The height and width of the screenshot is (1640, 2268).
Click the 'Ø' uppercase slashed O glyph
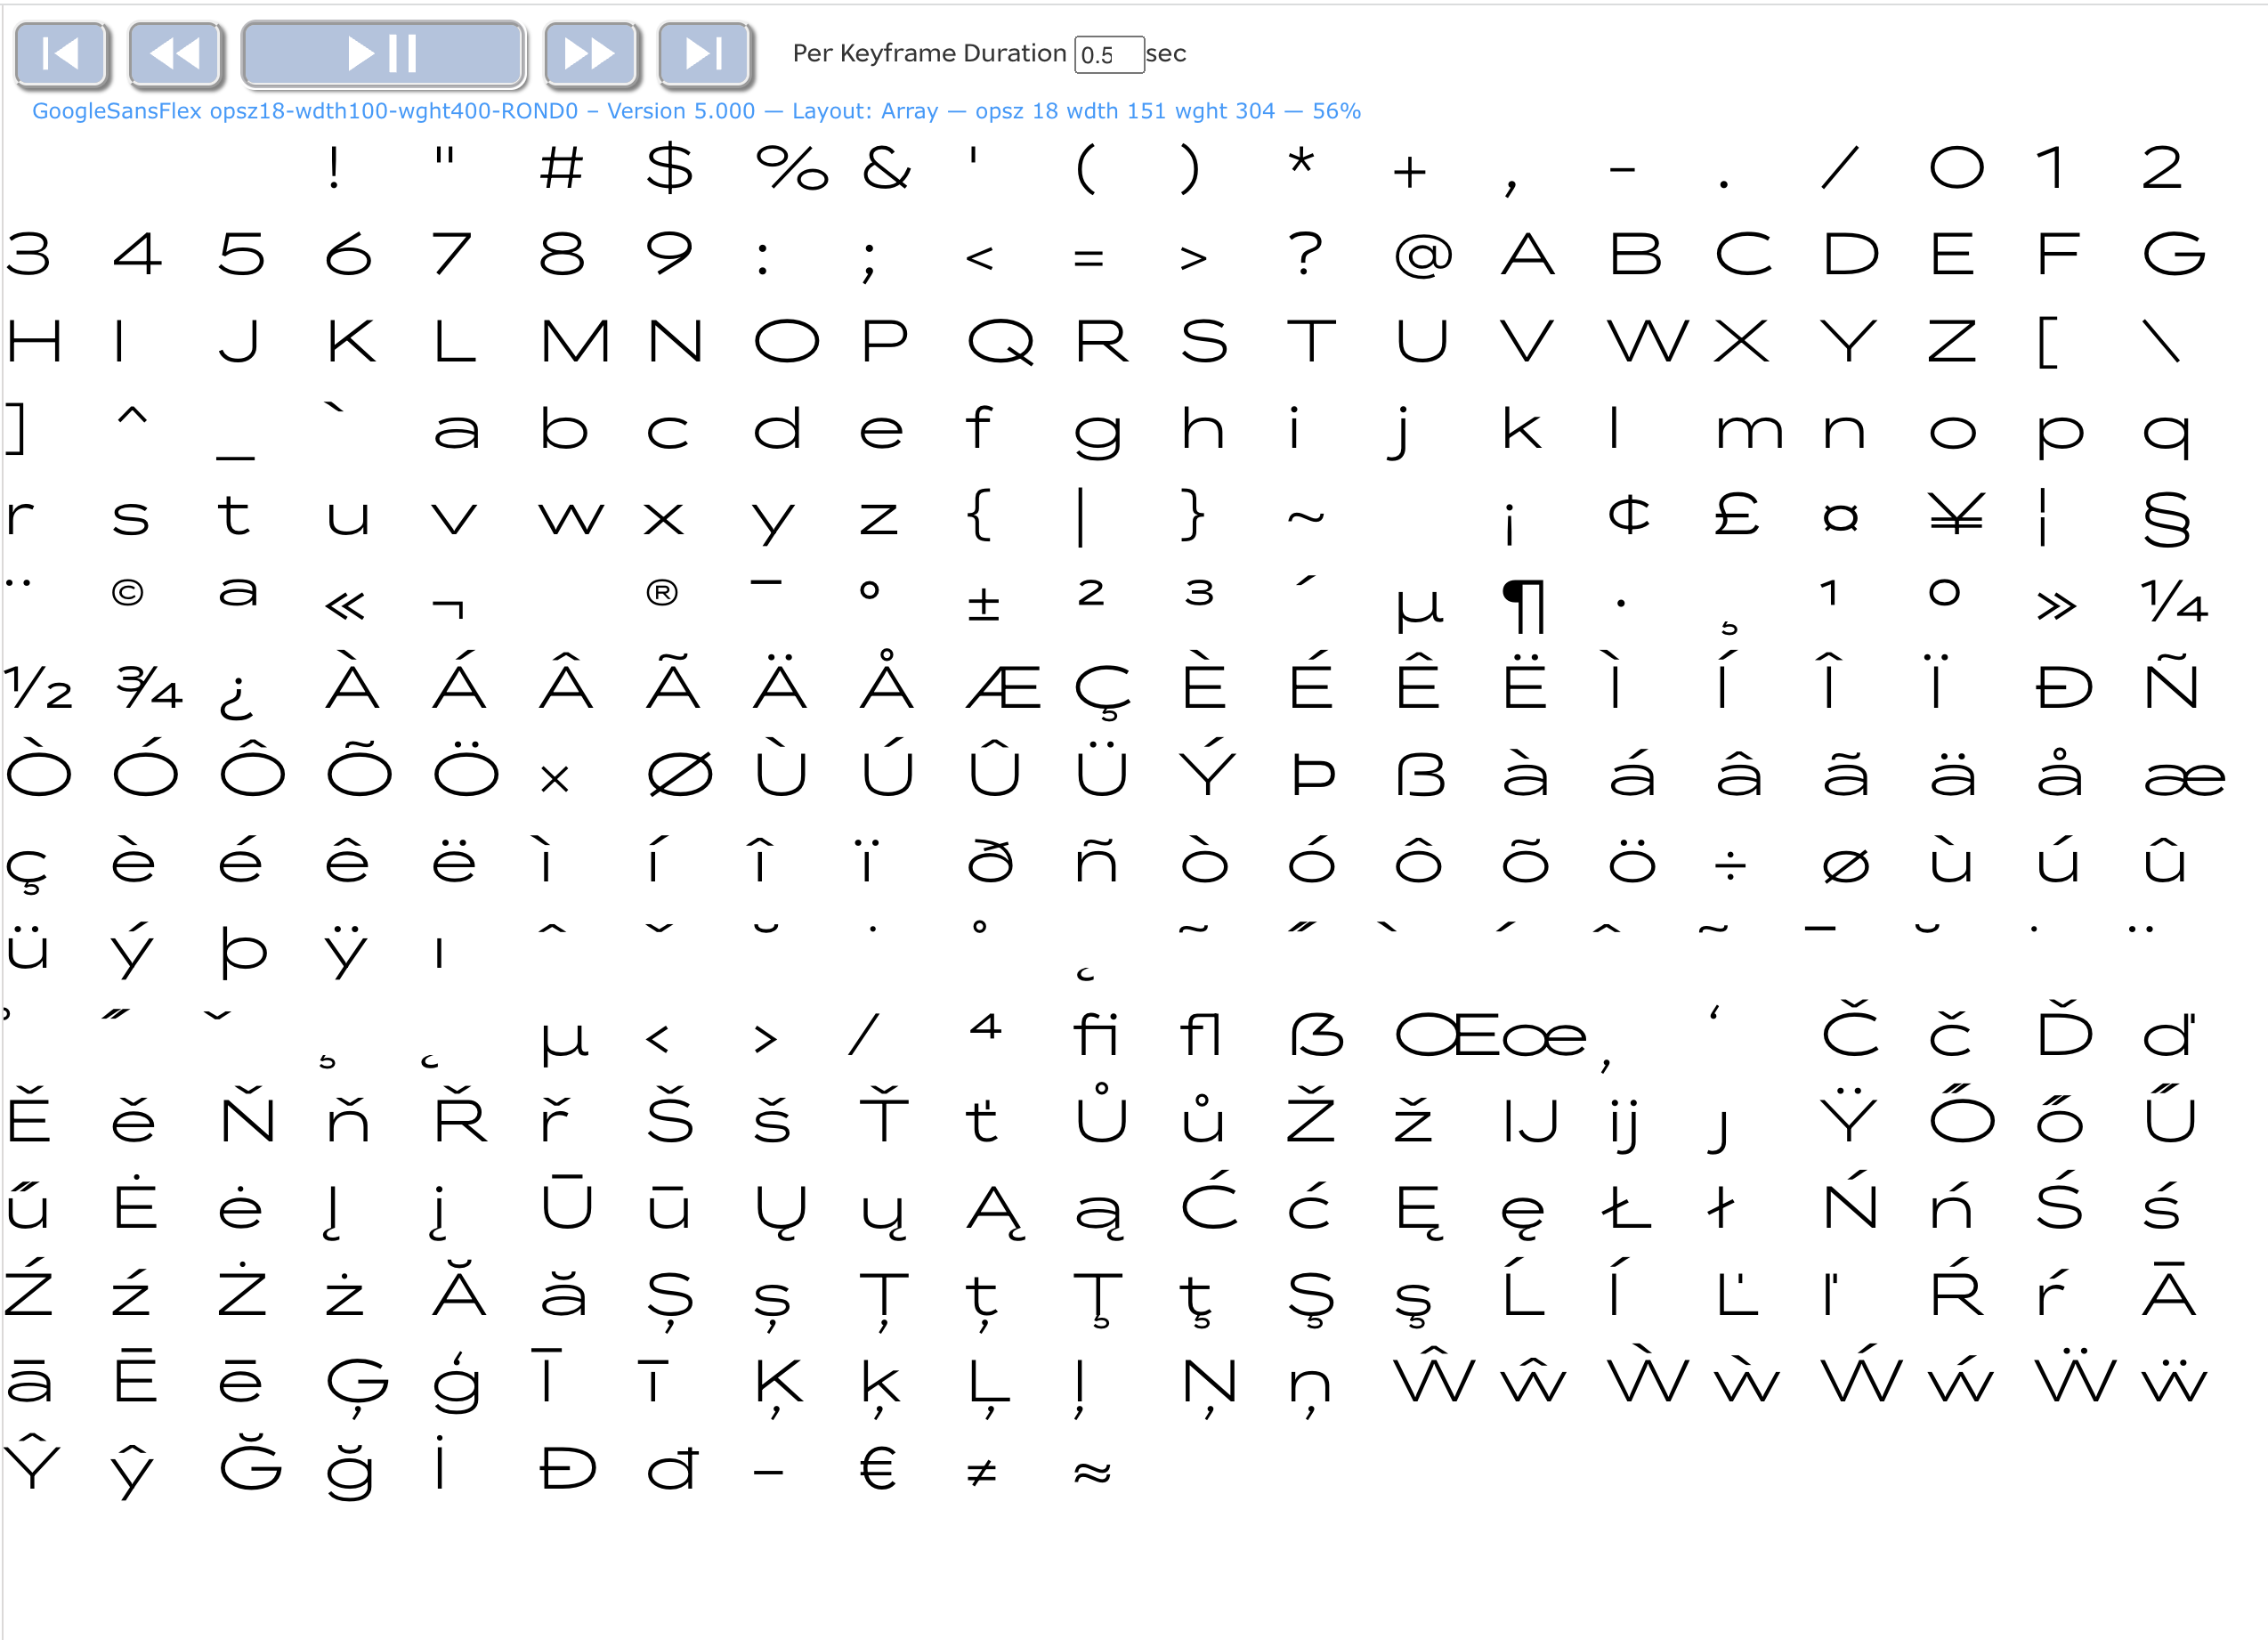pos(680,774)
